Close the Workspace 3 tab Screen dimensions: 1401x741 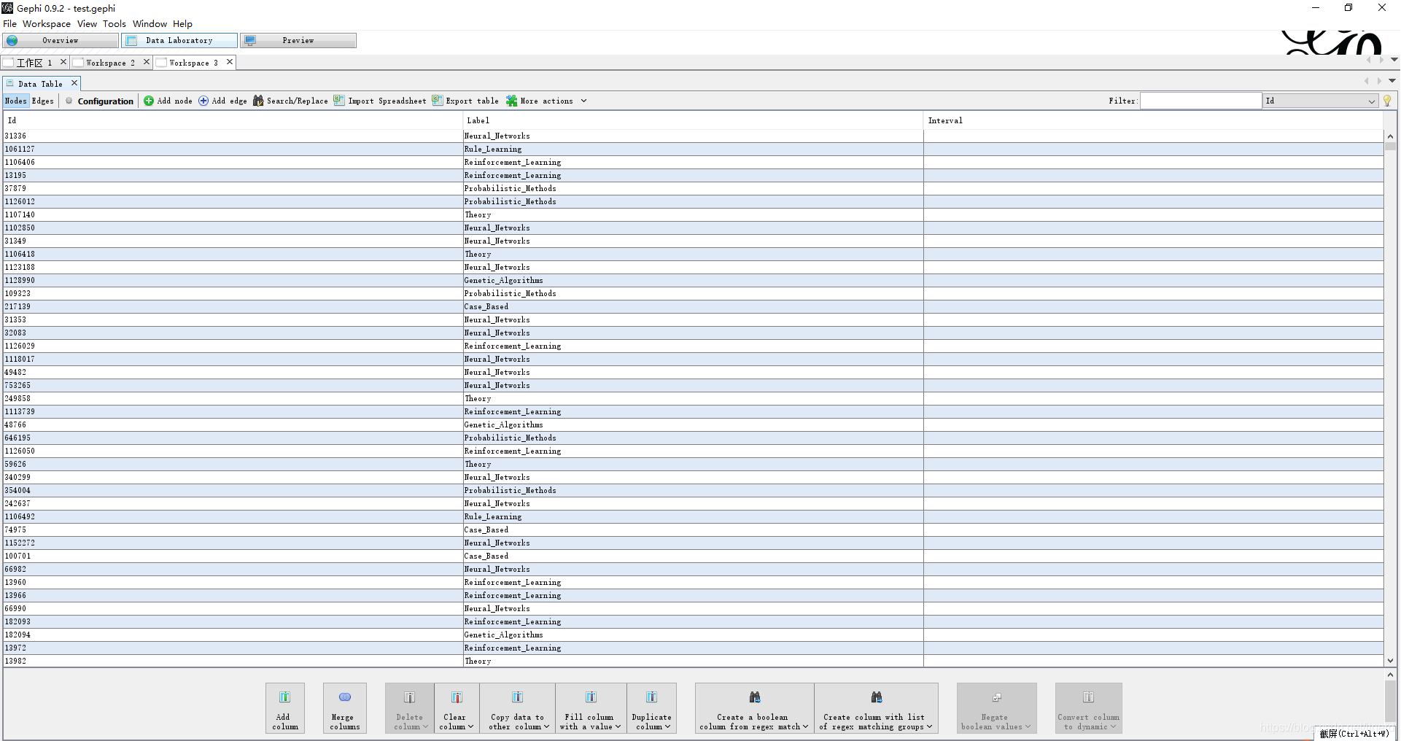(x=230, y=62)
